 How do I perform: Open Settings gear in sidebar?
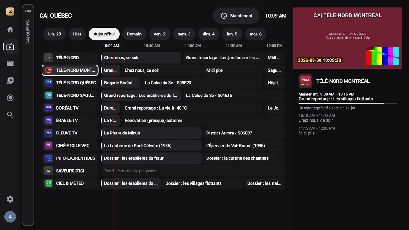point(10,199)
